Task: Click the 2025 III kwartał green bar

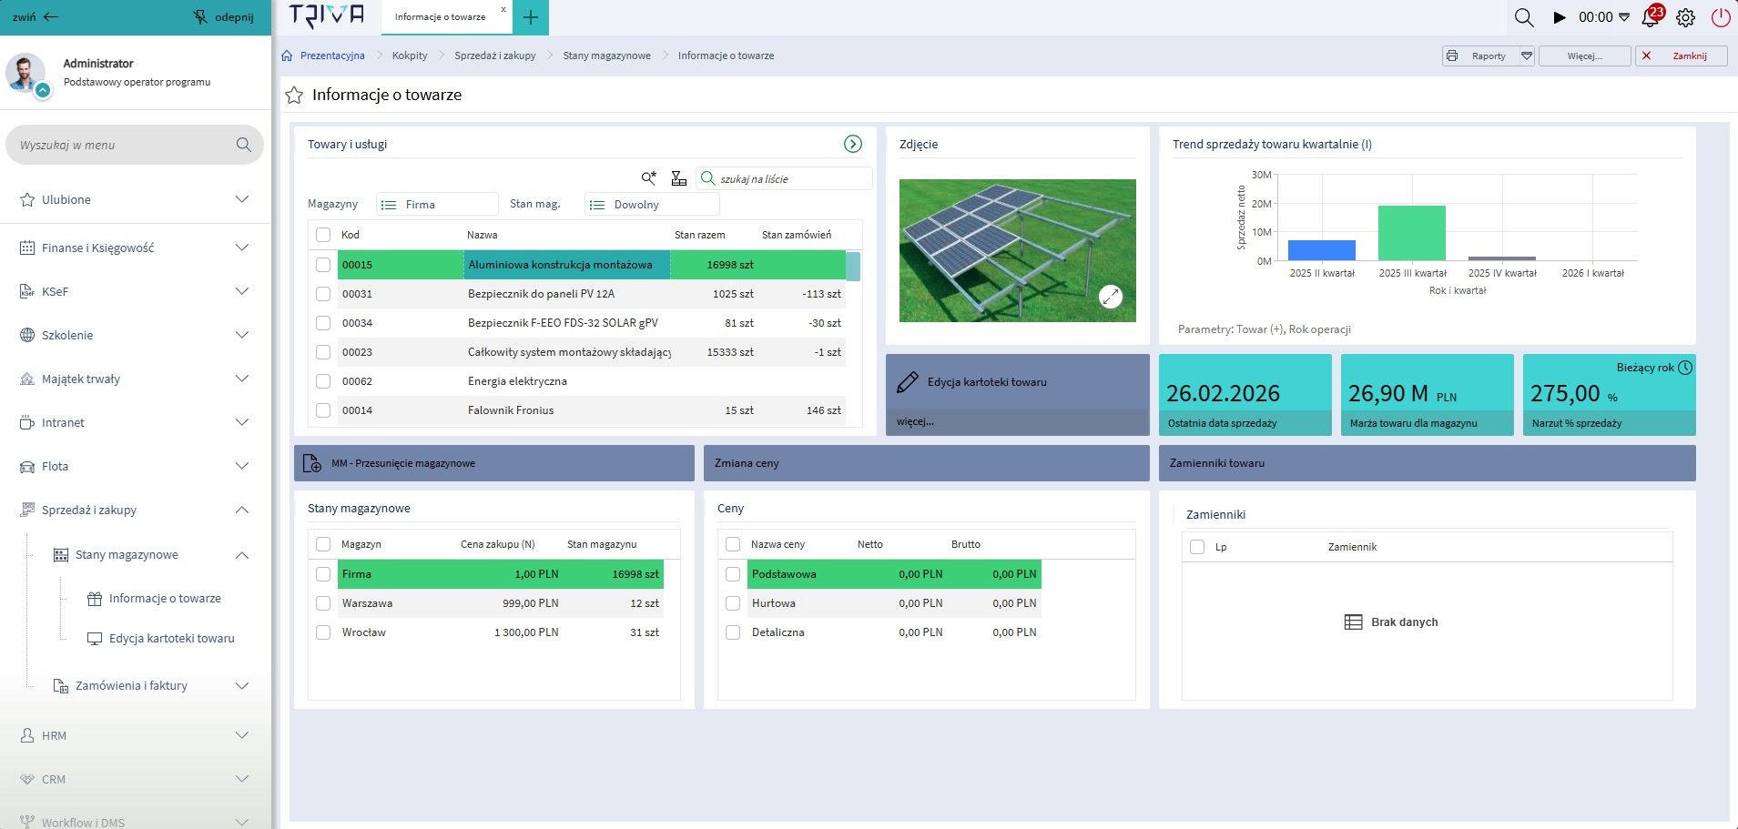Action: pyautogui.click(x=1411, y=233)
